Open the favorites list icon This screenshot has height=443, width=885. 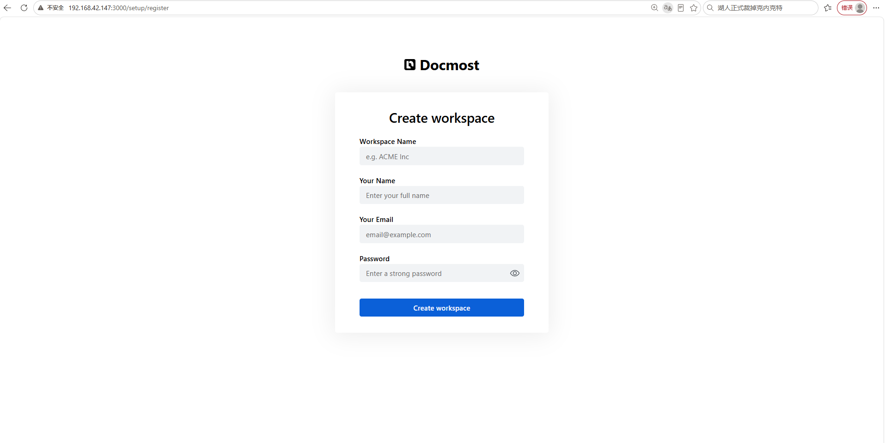(828, 8)
